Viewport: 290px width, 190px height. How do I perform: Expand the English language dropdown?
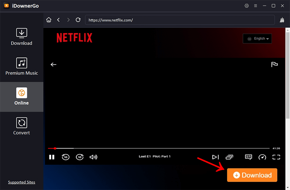pos(257,39)
